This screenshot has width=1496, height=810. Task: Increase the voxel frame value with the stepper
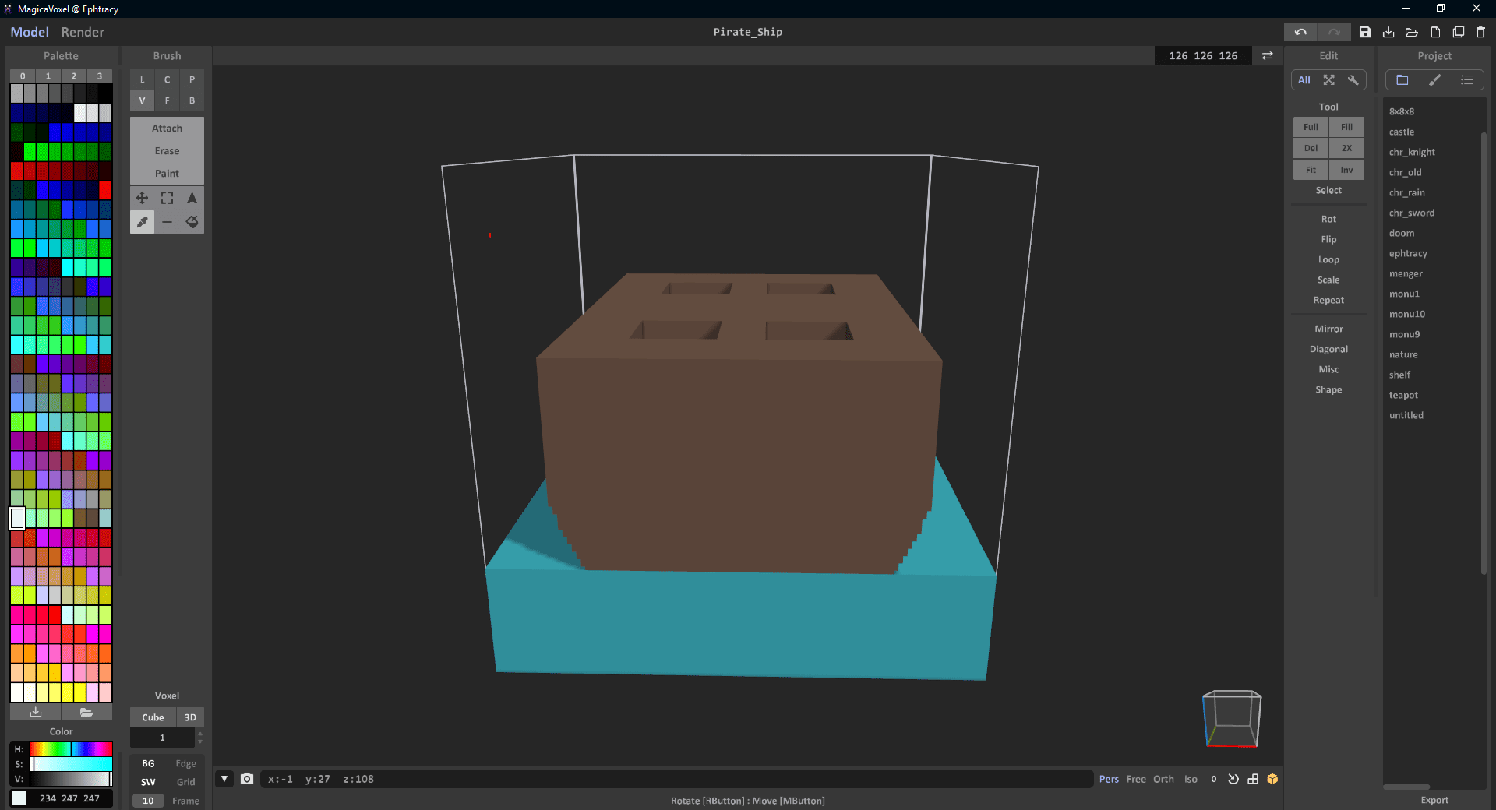[199, 734]
